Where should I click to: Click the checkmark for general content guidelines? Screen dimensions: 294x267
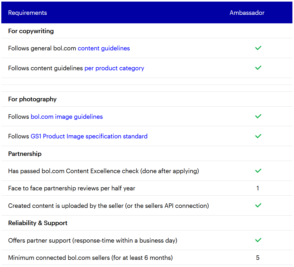tap(258, 48)
